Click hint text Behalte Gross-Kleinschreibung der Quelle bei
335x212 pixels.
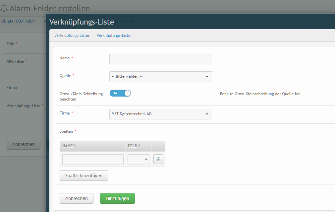[x=260, y=94]
